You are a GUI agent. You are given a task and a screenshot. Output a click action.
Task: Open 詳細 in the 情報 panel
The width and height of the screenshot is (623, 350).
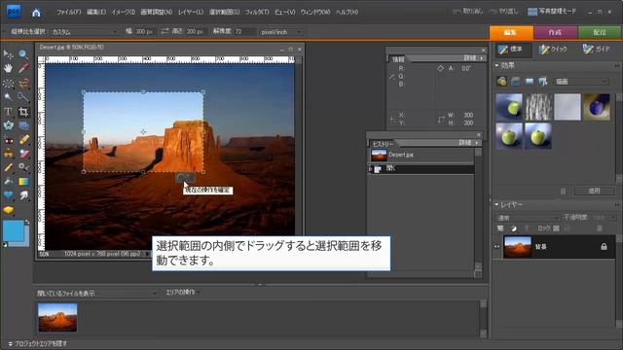(x=475, y=58)
